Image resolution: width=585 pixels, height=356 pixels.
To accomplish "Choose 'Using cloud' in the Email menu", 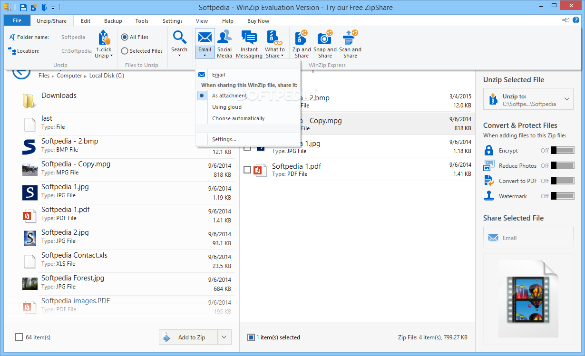I will coord(248,107).
